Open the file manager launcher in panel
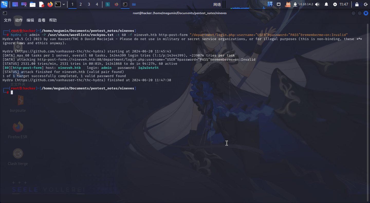The image size is (370, 203). tap(33, 4)
